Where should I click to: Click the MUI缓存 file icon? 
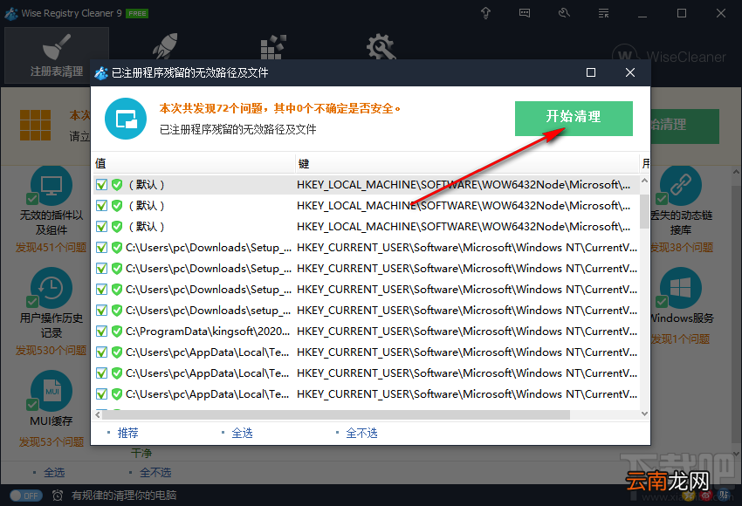(x=52, y=391)
